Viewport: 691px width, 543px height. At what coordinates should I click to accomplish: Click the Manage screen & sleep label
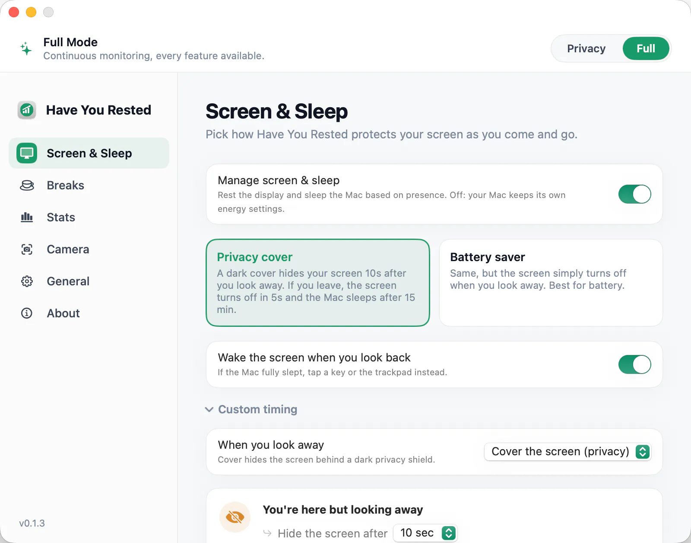tap(279, 180)
